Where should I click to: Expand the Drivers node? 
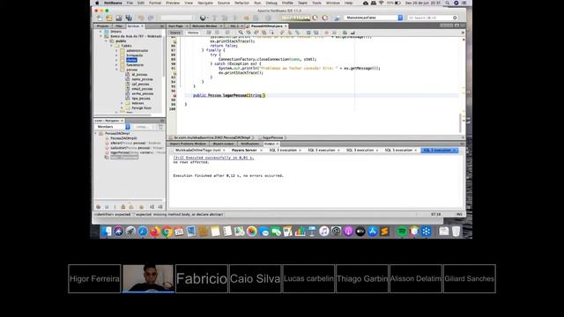coord(101,32)
